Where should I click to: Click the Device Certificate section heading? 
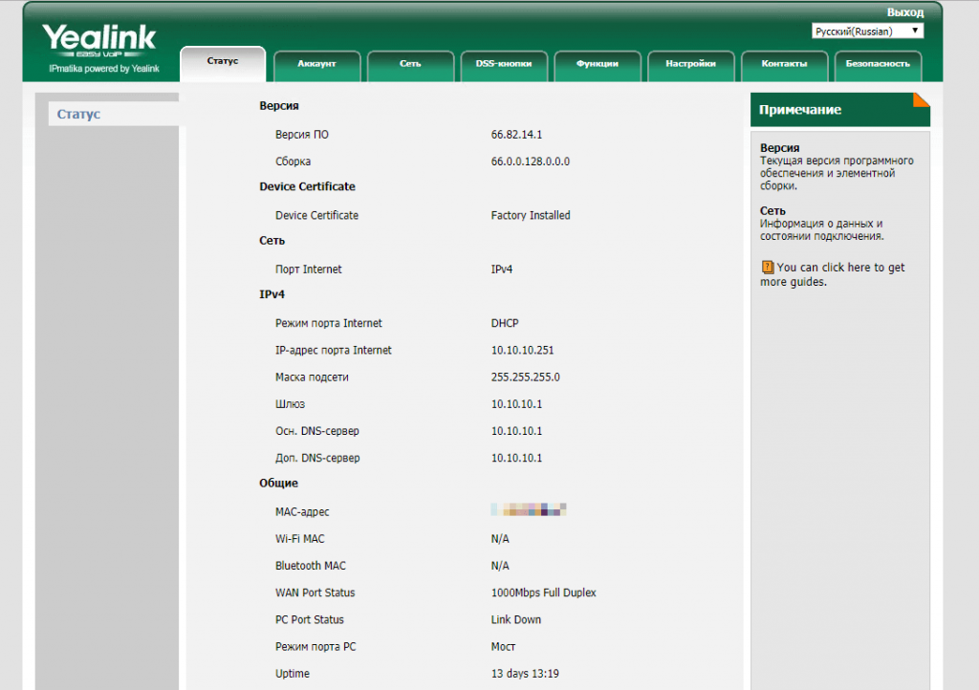click(307, 186)
